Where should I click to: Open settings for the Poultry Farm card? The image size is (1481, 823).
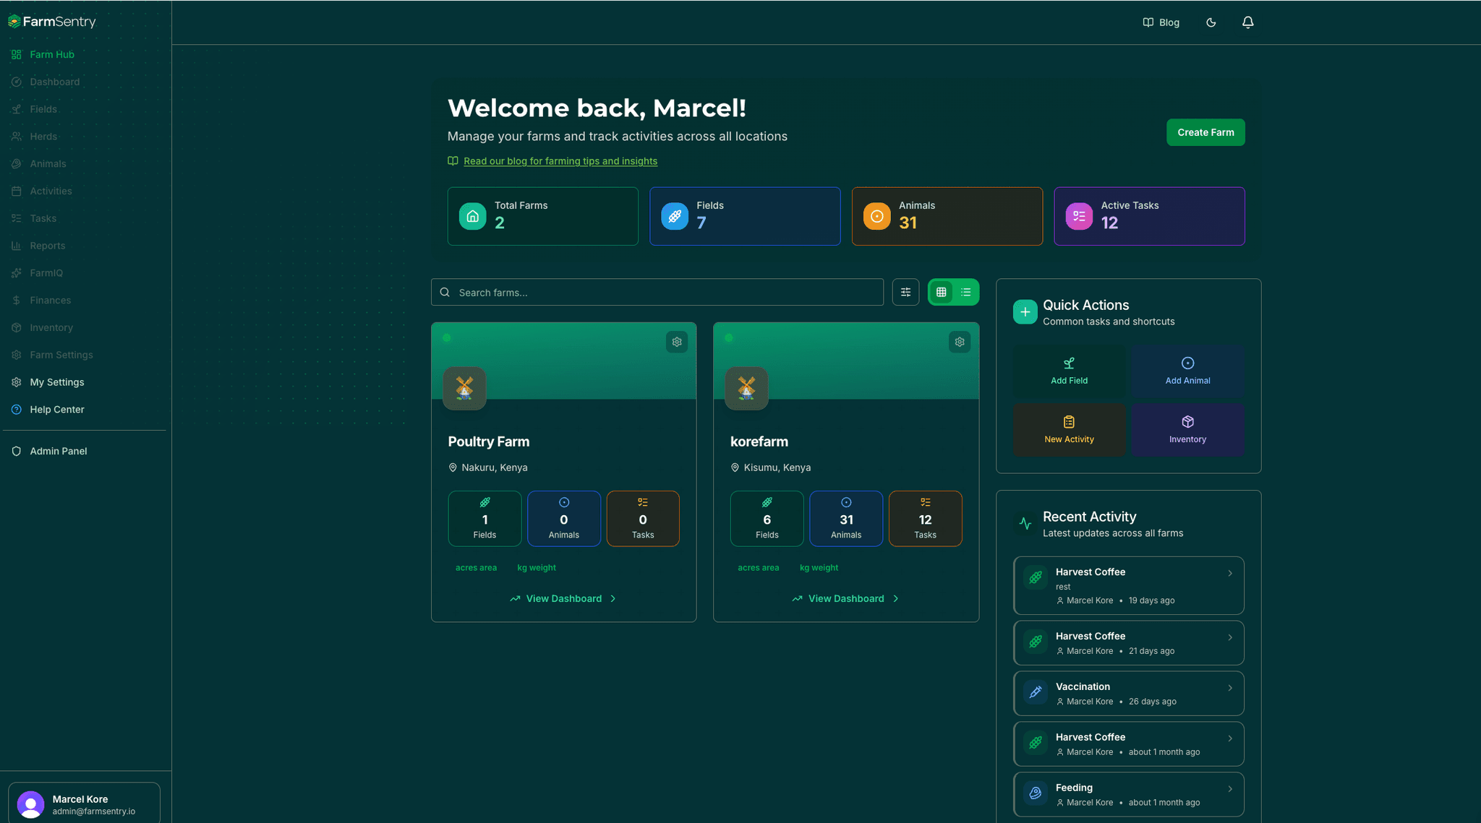tap(677, 342)
